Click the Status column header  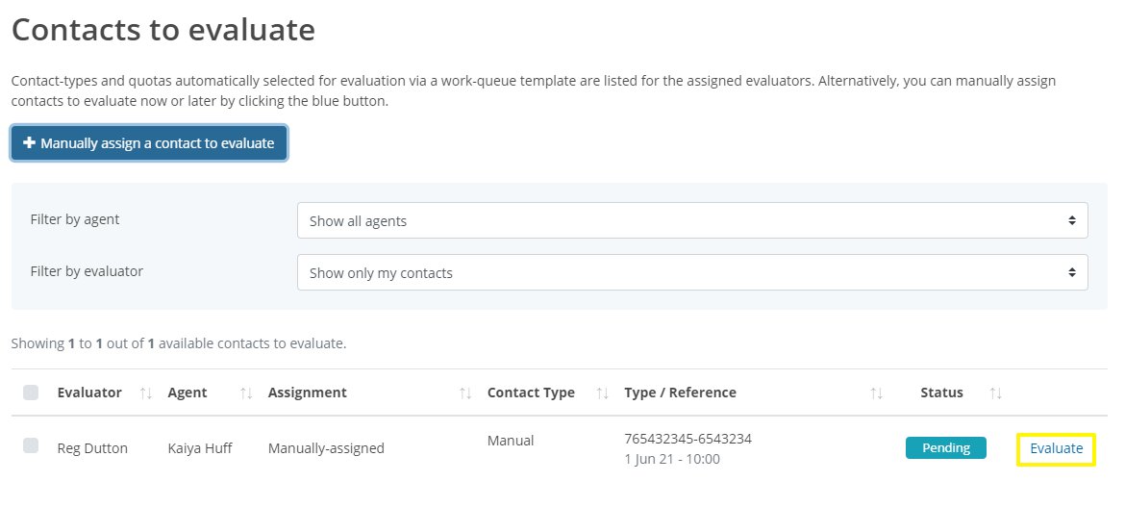tap(941, 393)
